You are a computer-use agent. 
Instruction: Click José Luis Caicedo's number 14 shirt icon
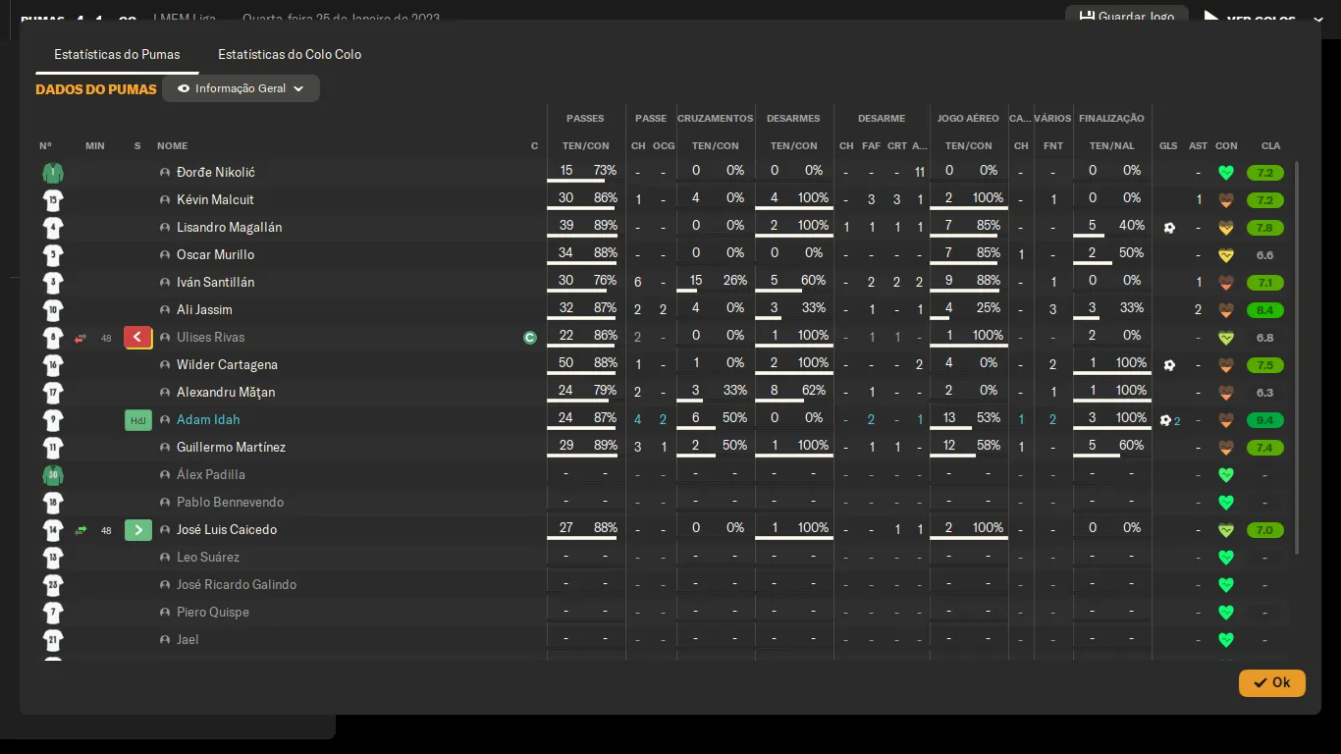point(53,530)
